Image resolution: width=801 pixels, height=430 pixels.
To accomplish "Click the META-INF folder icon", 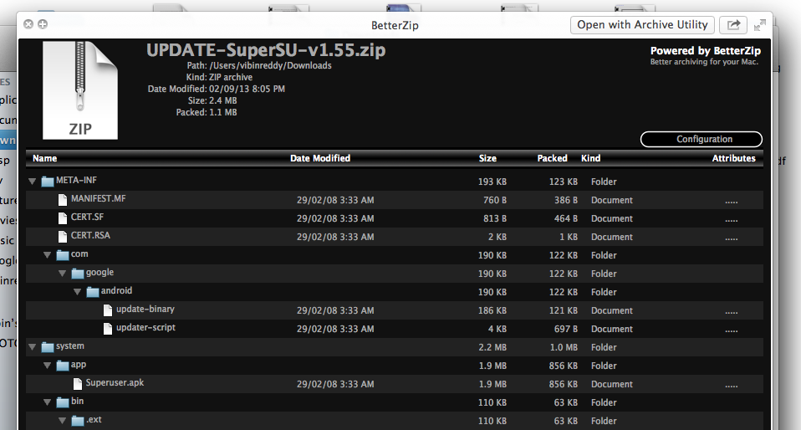I will [x=48, y=181].
